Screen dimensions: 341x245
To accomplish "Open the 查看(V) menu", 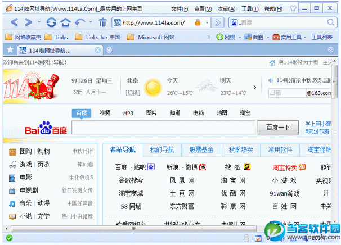I will coord(203,9).
